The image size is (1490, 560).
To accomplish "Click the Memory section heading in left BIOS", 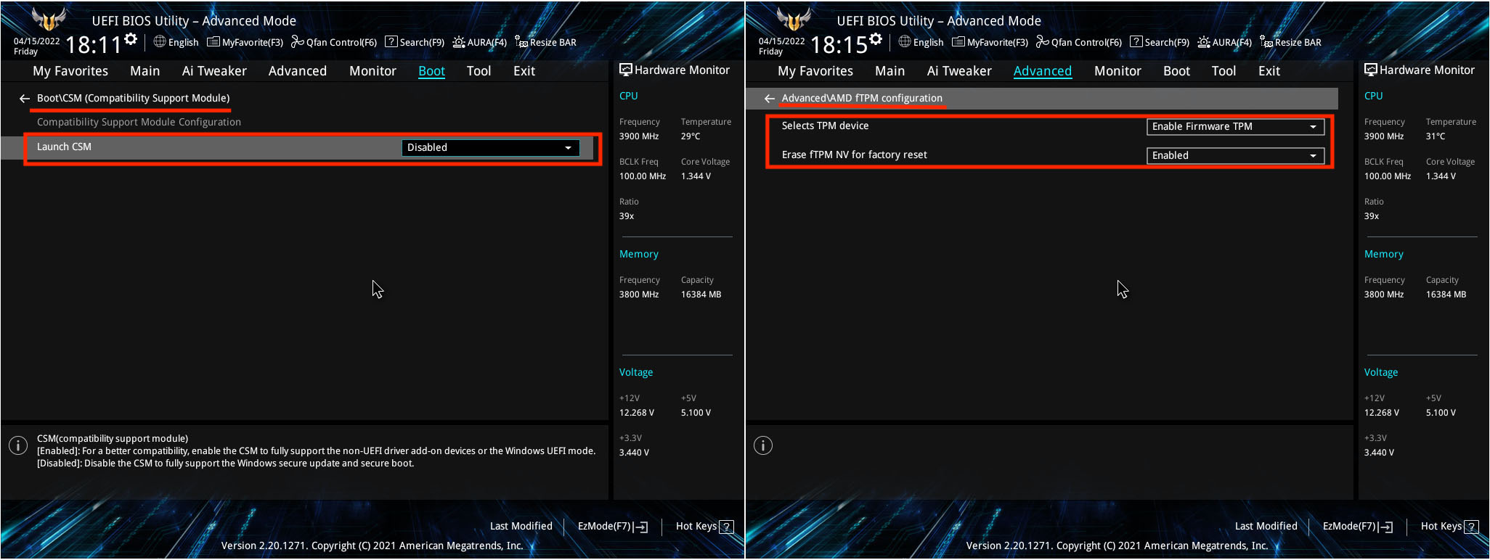I will click(x=639, y=254).
